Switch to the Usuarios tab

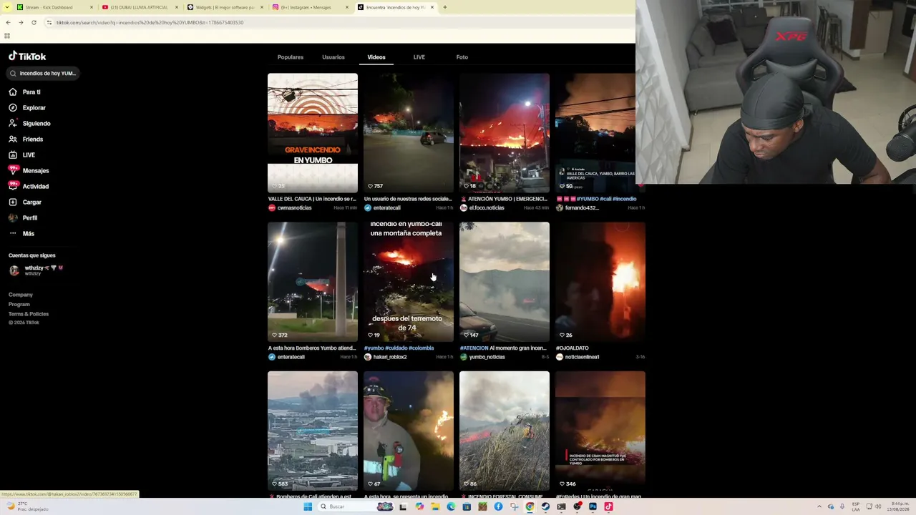[333, 57]
